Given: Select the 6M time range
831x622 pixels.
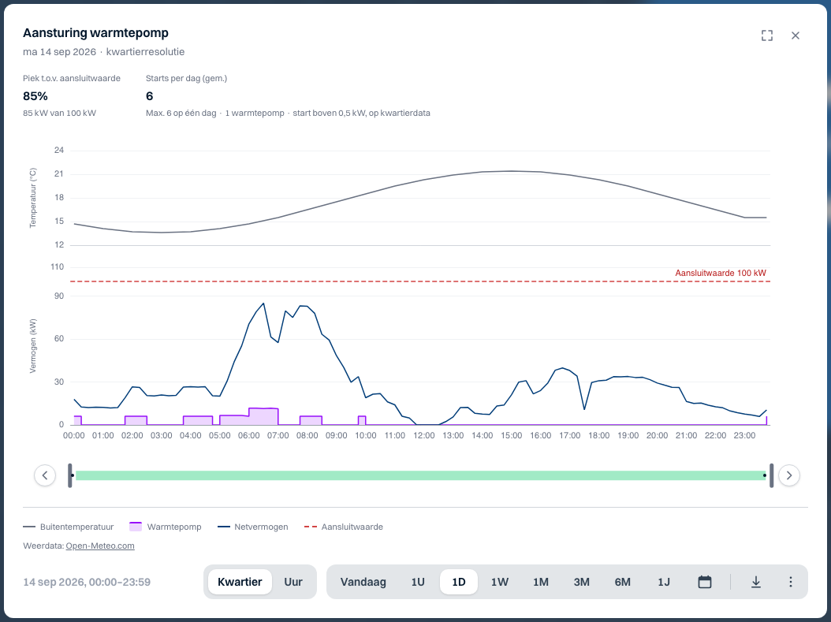Looking at the screenshot, I should click(623, 582).
